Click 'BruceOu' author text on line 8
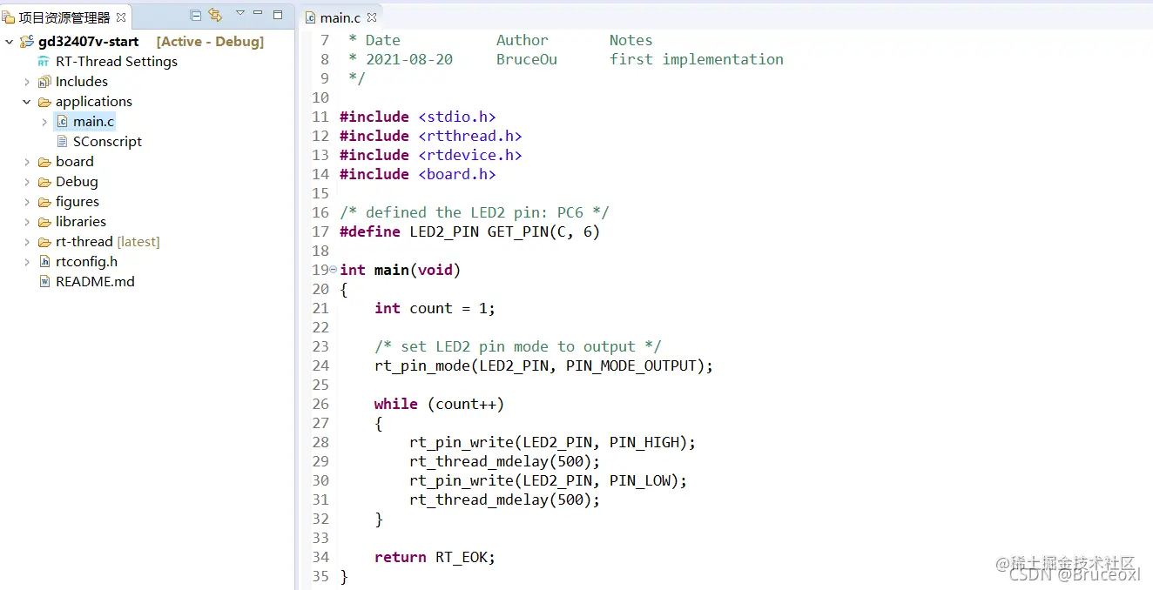1153x590 pixels. pyautogui.click(x=527, y=59)
